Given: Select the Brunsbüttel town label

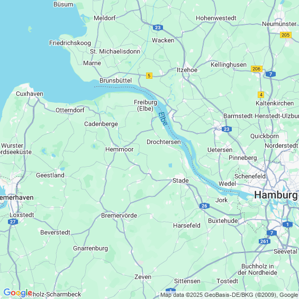Looking at the screenshot, I should (116, 80).
